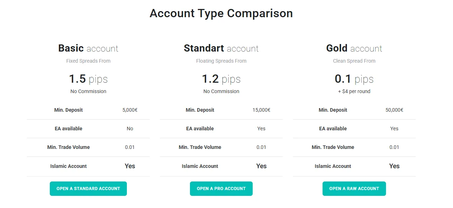Click the Open a Standard Account button
453x208 pixels.
tap(88, 189)
